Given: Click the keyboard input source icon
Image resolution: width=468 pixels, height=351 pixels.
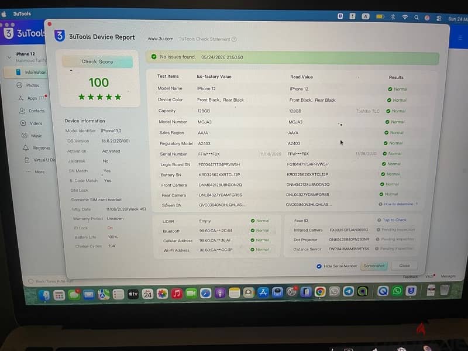Looking at the screenshot, I should point(365,16).
